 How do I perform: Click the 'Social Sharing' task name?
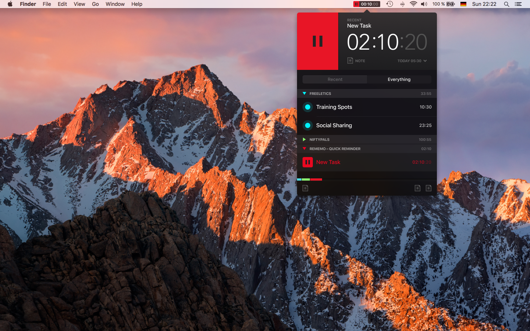[x=334, y=125]
